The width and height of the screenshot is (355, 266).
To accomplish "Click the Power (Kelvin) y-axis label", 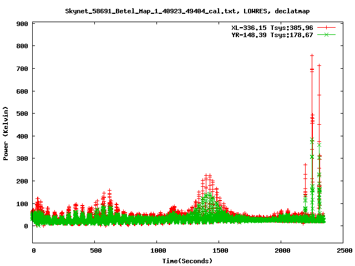I will pyautogui.click(x=6, y=134).
